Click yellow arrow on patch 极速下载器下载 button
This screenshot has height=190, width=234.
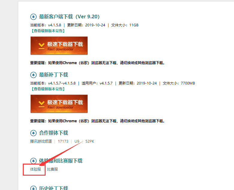(41, 104)
